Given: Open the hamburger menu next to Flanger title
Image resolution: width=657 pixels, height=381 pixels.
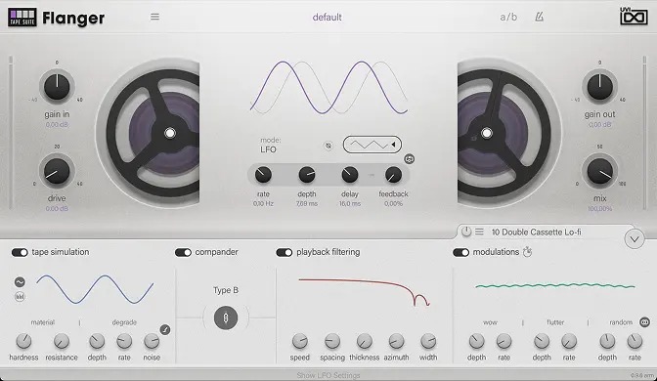Looking at the screenshot, I should [x=155, y=17].
